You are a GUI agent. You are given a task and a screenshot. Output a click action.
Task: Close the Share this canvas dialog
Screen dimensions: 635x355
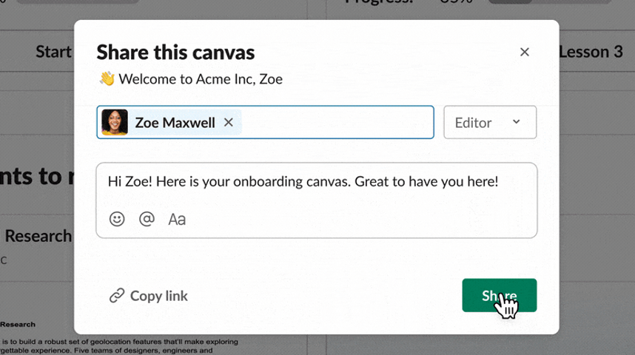click(x=525, y=52)
